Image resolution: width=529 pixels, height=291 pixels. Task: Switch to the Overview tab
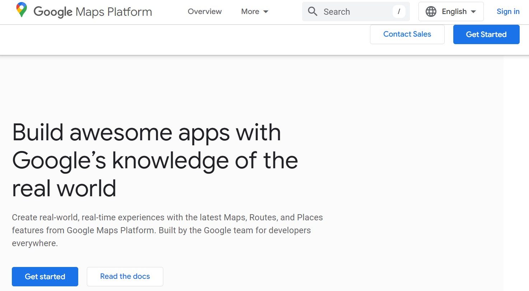205,11
